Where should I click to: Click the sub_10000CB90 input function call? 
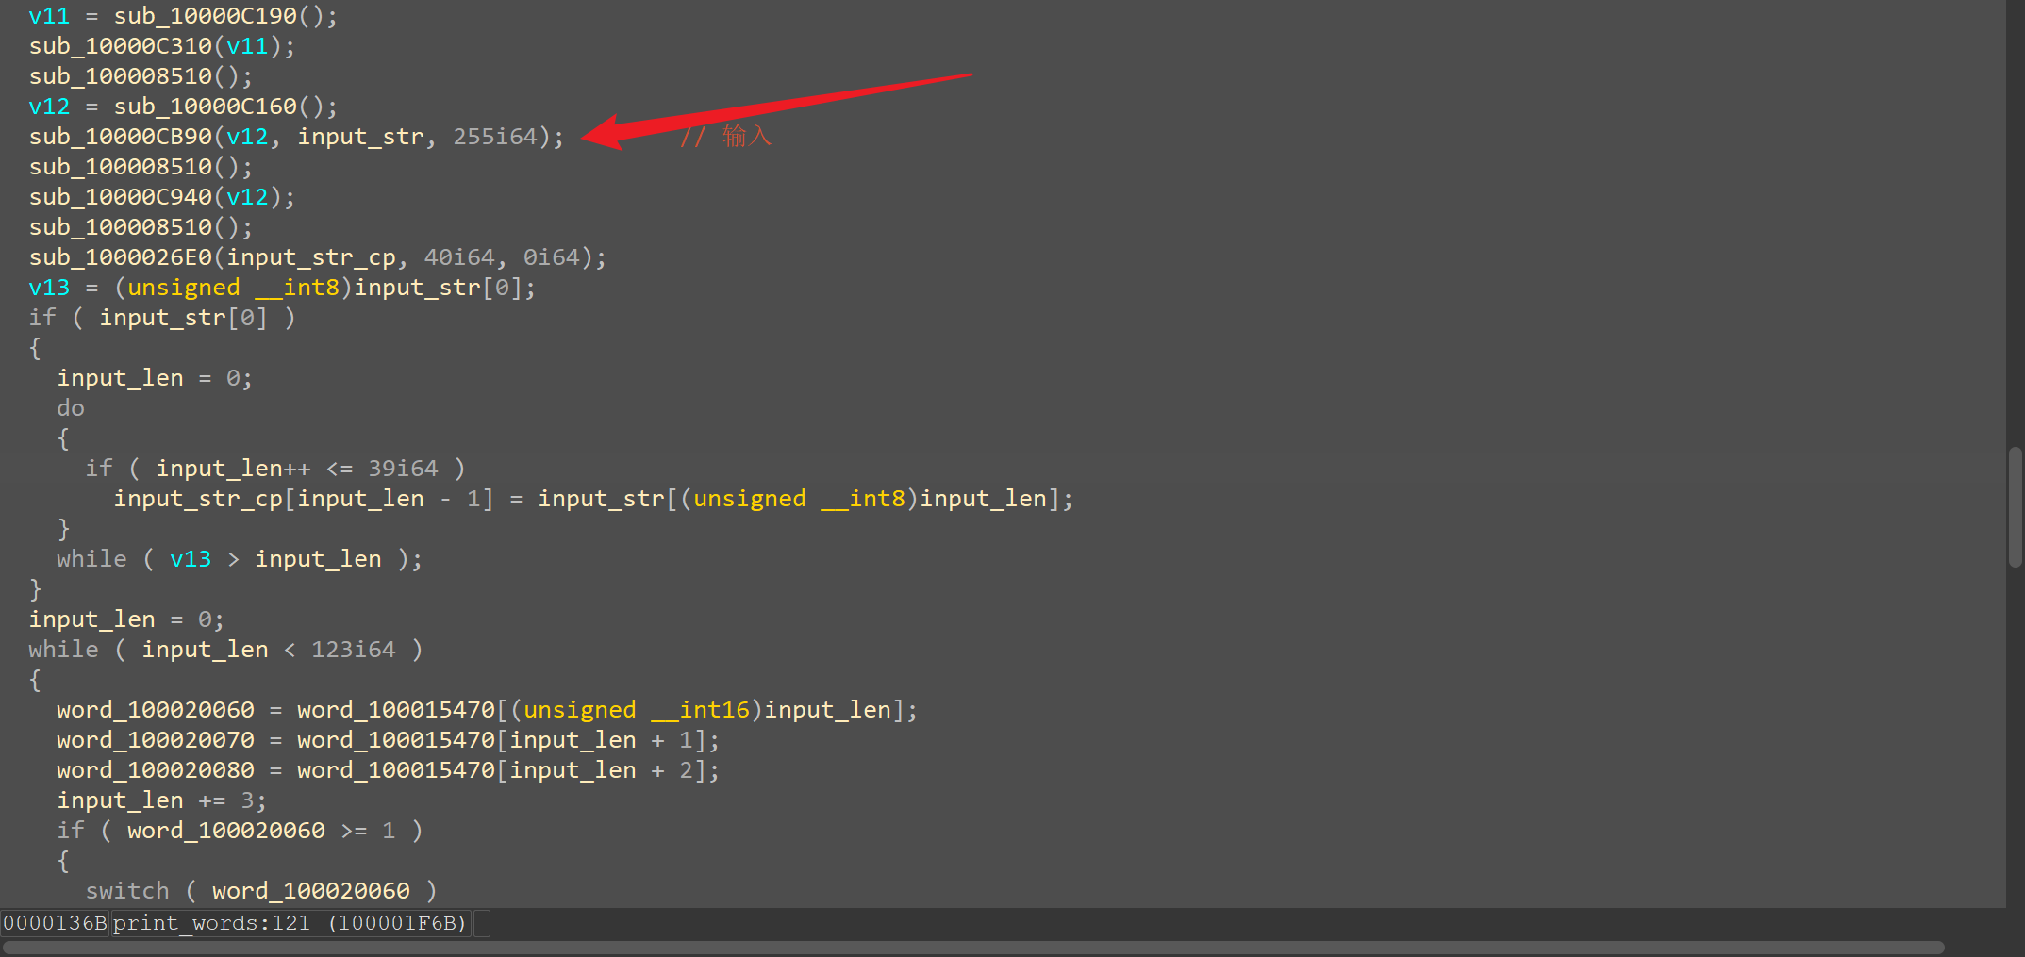(121, 137)
